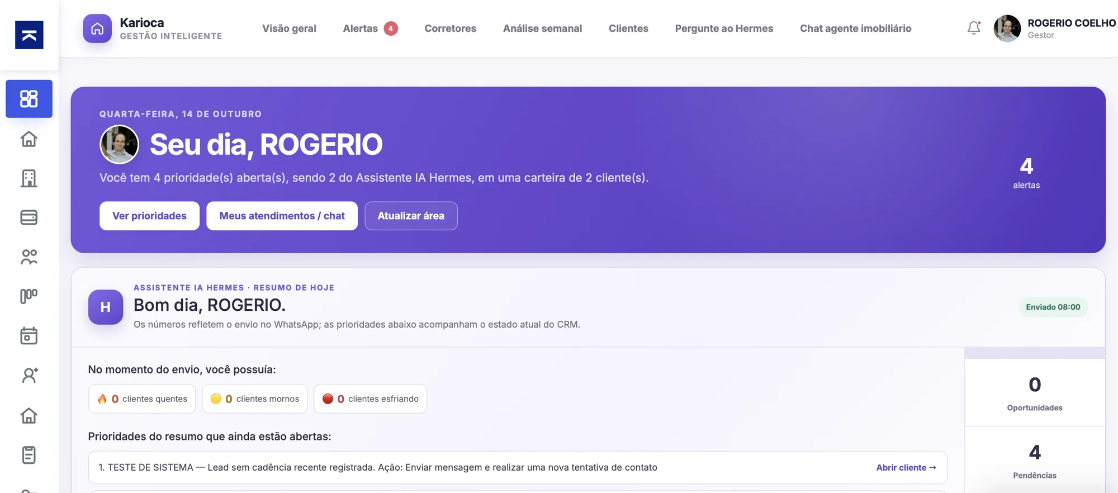Click the Ver prioridades button

(x=149, y=216)
